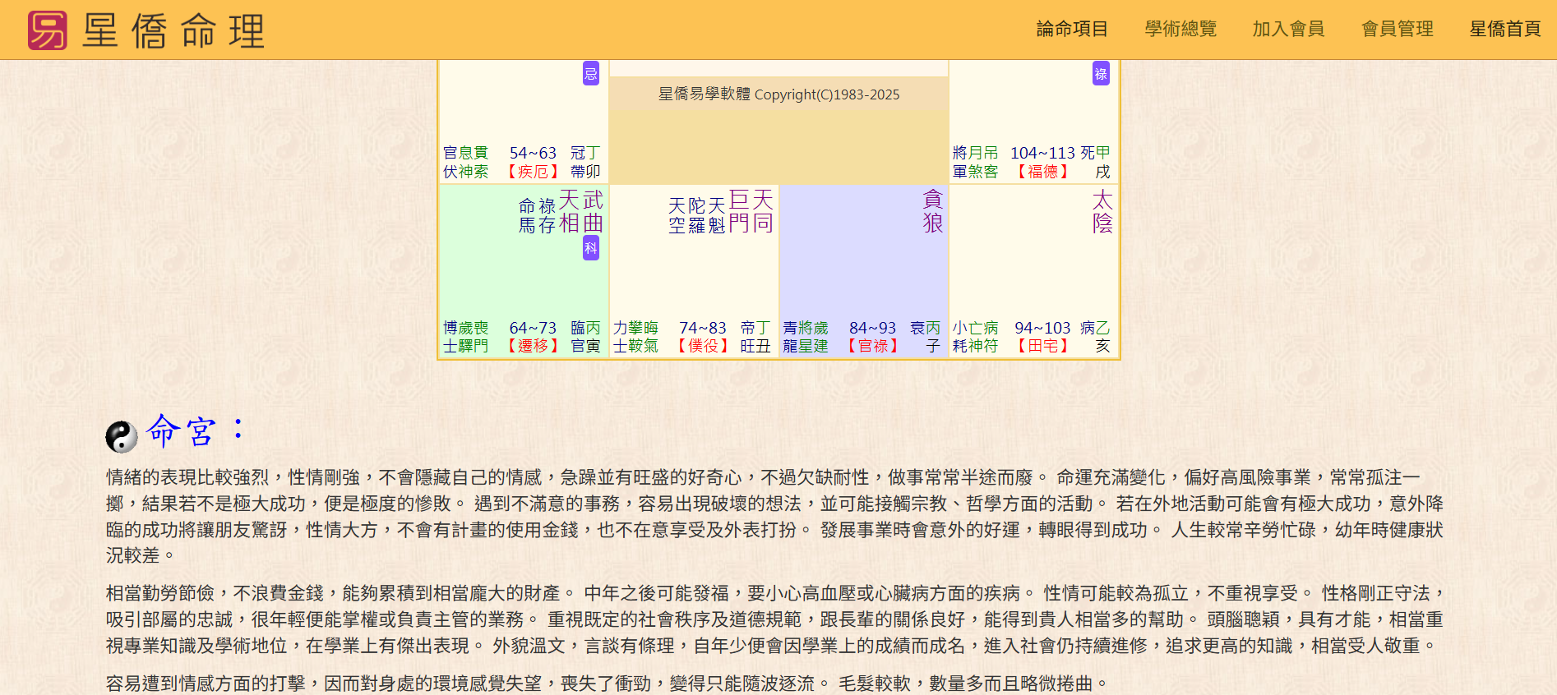
Task: Open the 加入會員 menu item
Action: [1288, 29]
